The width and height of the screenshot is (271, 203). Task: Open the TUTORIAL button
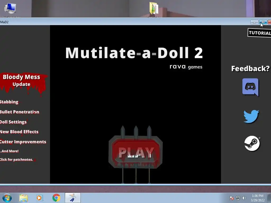259,33
